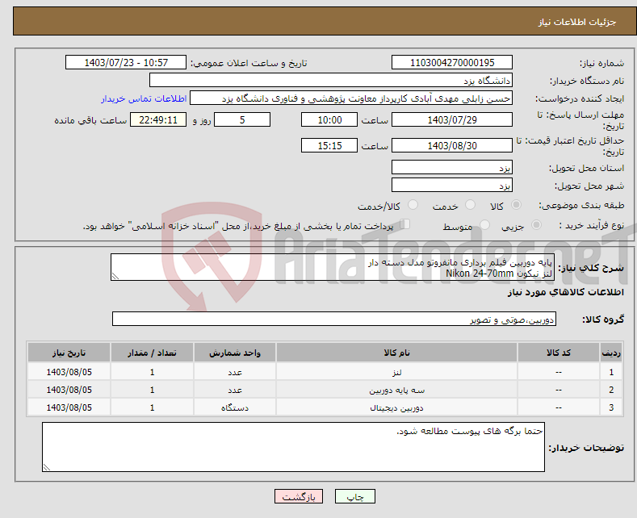The width and height of the screenshot is (637, 518).
Task: Click the price validity date 1403/08/30
Action: 452,145
